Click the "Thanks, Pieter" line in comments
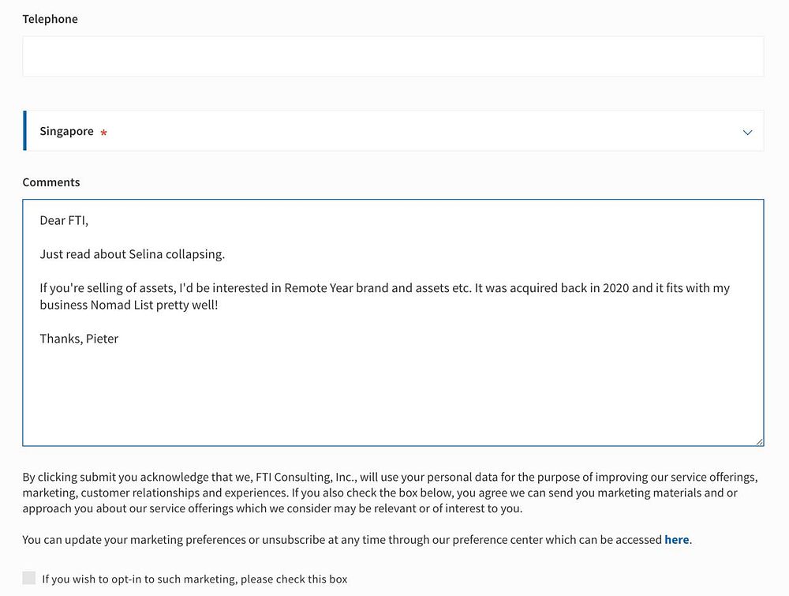The image size is (789, 596). 79,339
